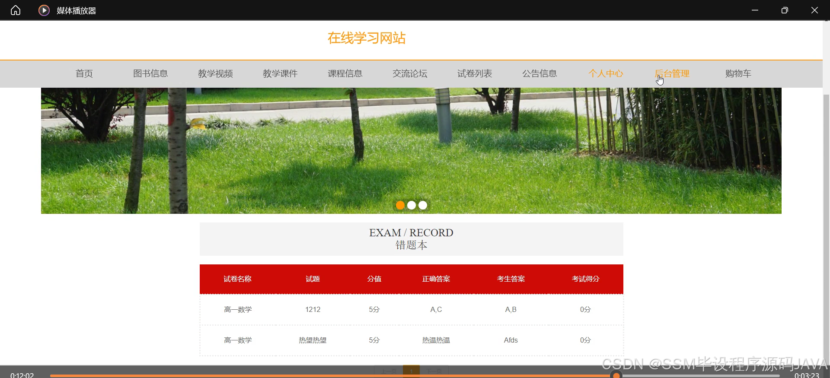
Task: Click the student answer A,B cell
Action: (511, 309)
